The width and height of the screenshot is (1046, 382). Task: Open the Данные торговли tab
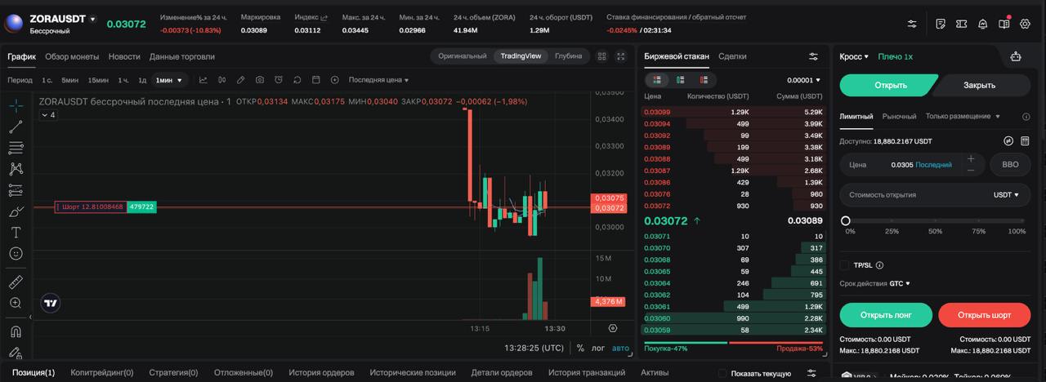click(x=182, y=56)
